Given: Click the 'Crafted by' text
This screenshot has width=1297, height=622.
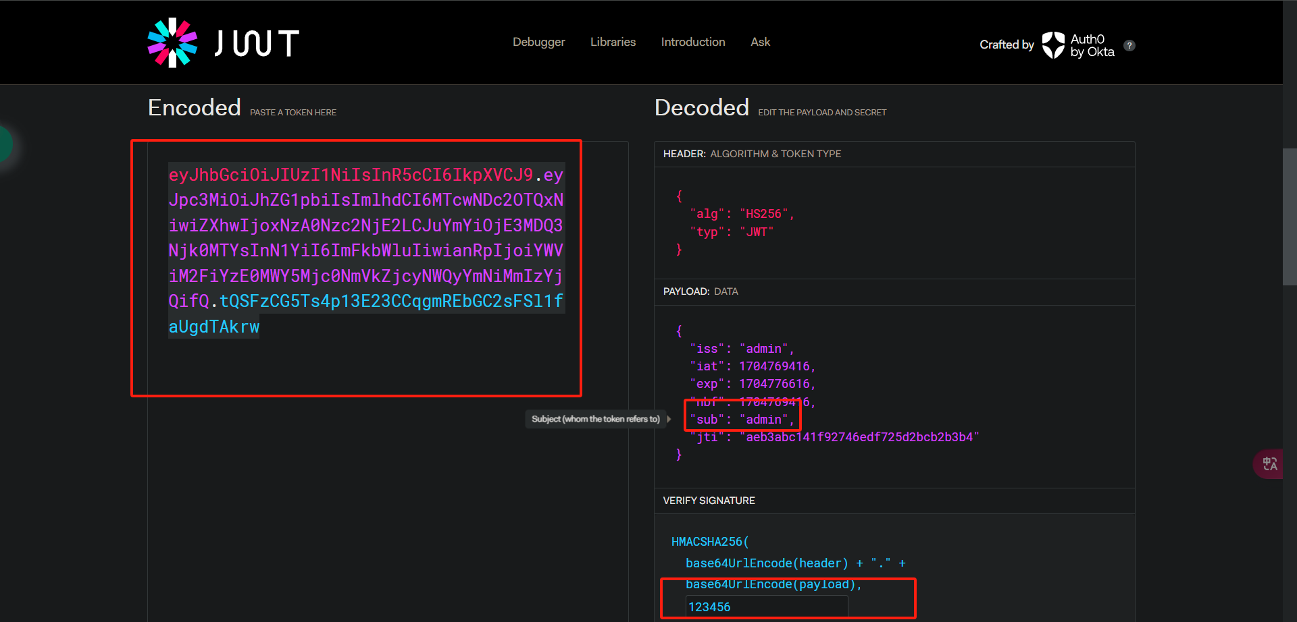Looking at the screenshot, I should point(1007,45).
